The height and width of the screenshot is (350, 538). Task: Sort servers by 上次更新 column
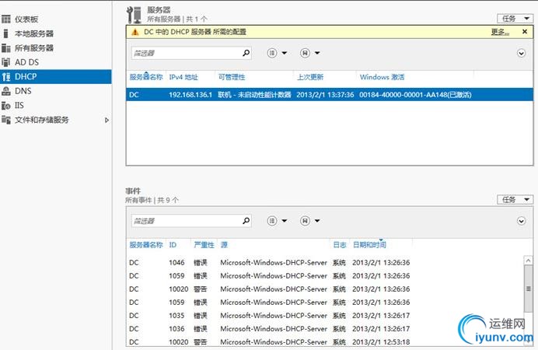click(x=310, y=77)
